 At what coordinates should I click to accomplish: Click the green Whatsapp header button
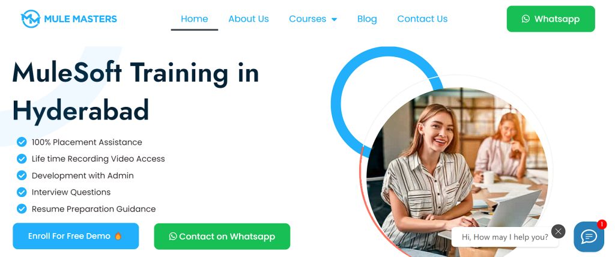click(551, 19)
